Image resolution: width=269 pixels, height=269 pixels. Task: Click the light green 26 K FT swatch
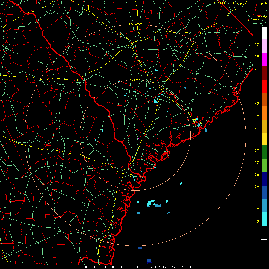tap(264, 166)
